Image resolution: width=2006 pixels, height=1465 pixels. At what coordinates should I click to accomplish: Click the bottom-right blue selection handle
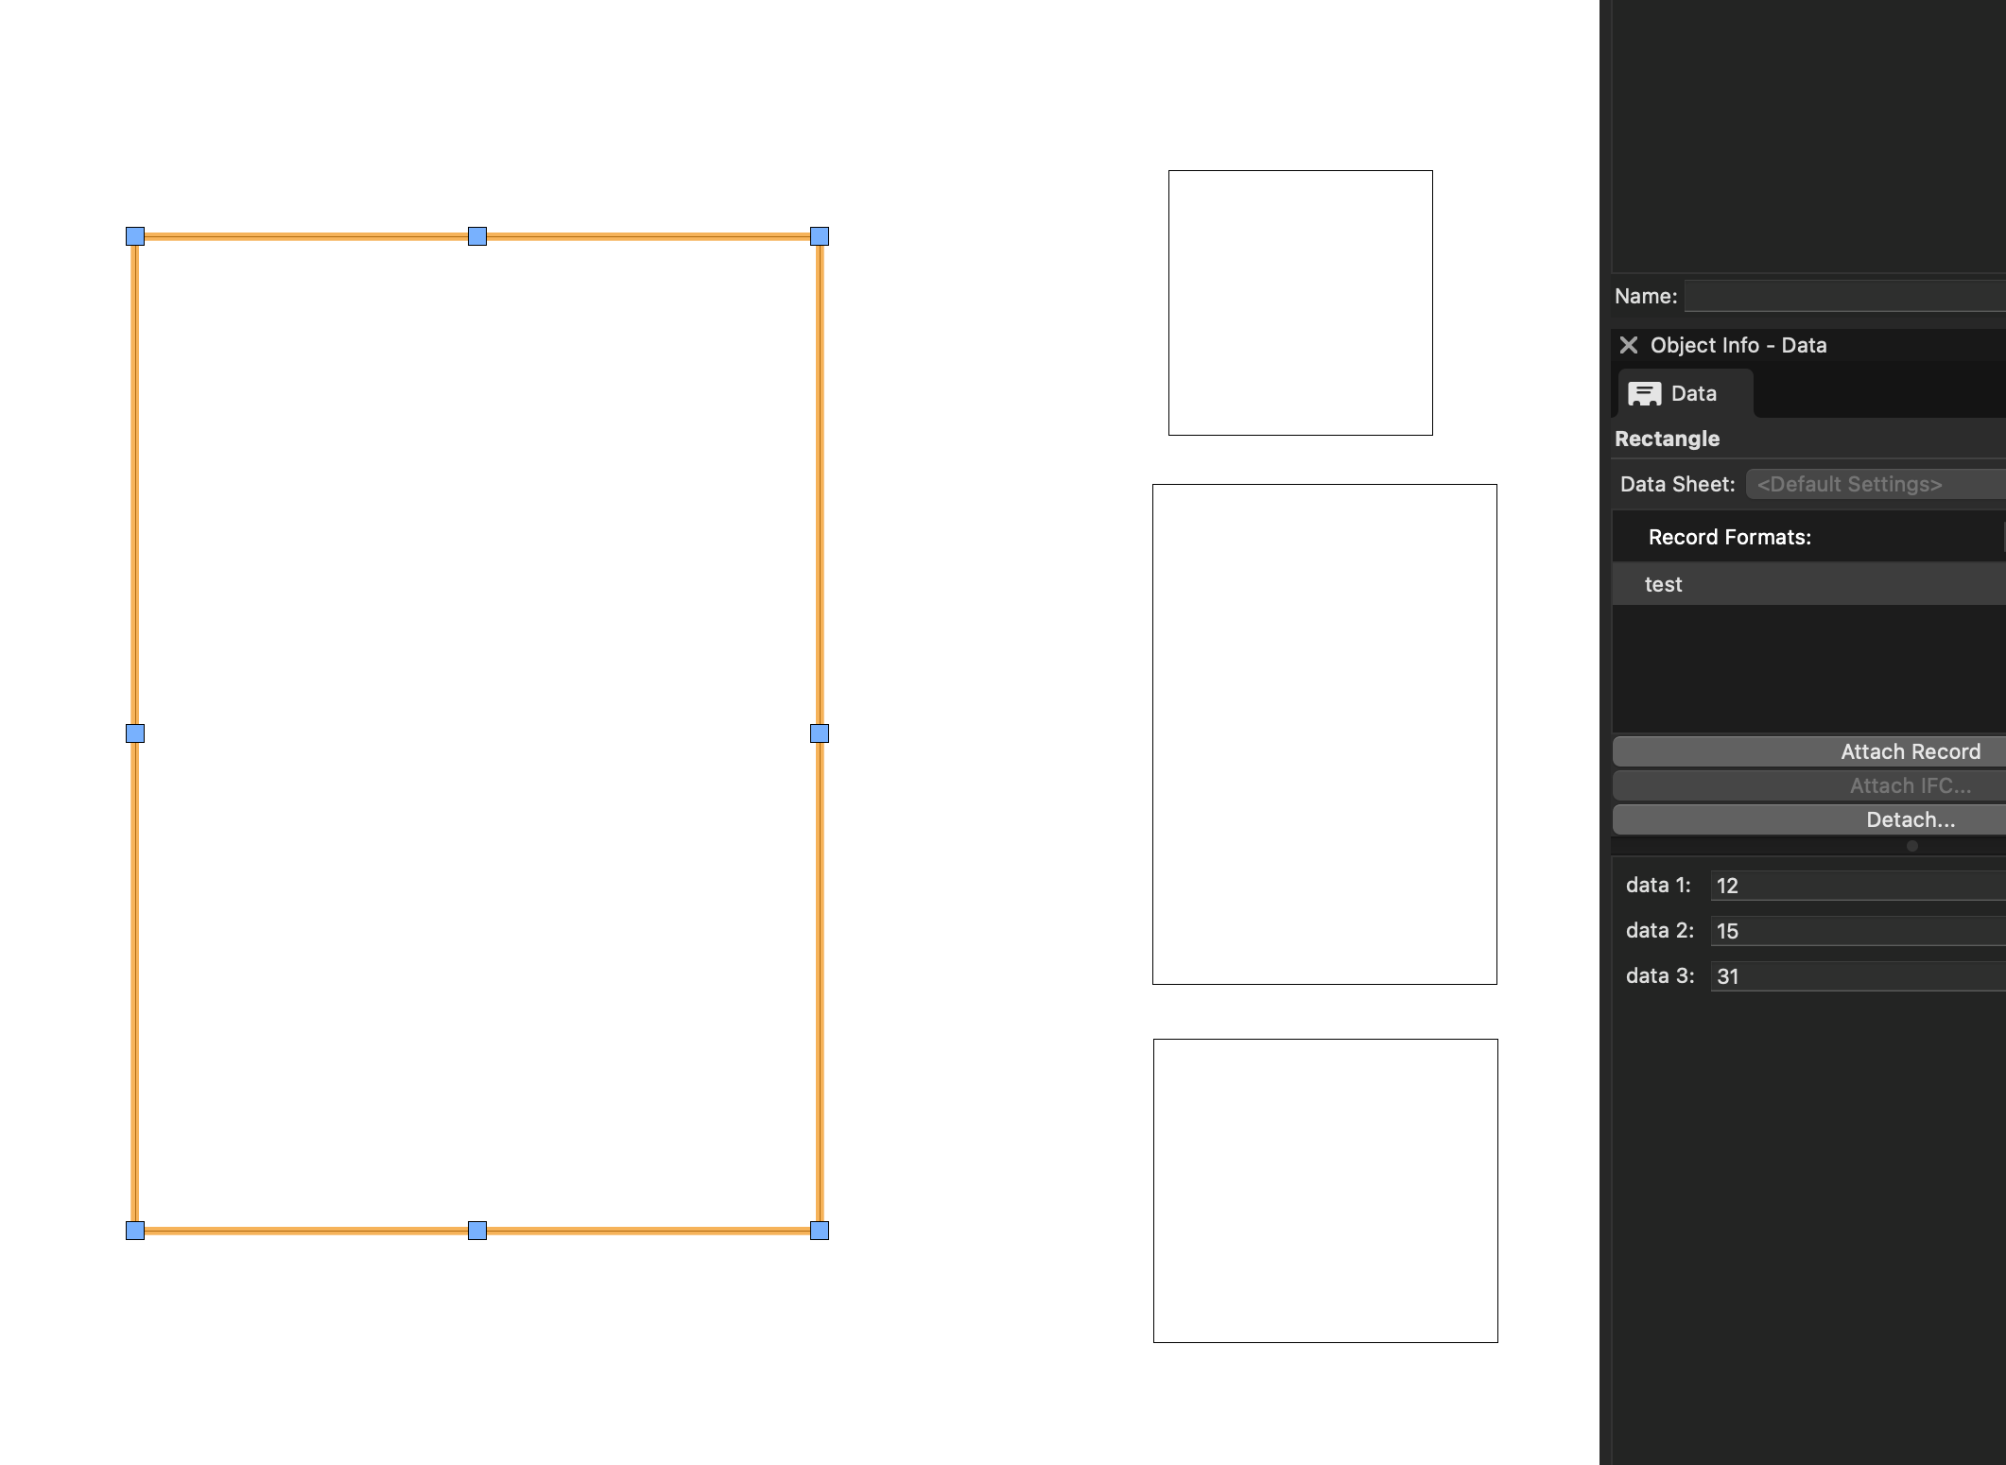820,1231
